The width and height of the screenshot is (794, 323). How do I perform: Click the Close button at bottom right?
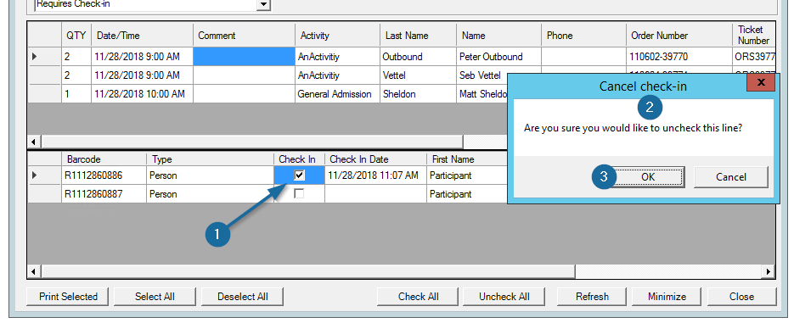742,297
